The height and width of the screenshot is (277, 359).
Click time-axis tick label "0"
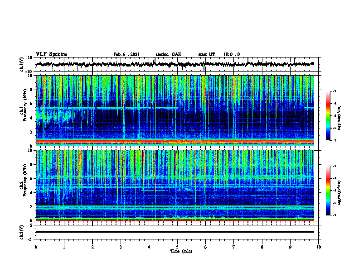[36, 247]
